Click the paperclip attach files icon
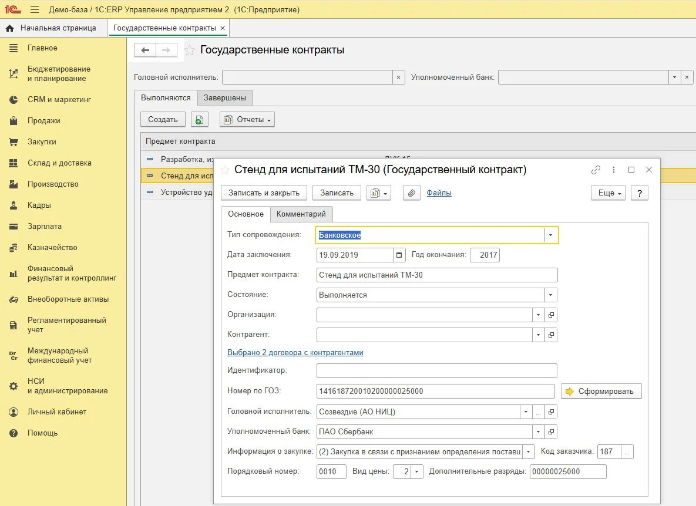Image resolution: width=696 pixels, height=506 pixels. [x=412, y=193]
